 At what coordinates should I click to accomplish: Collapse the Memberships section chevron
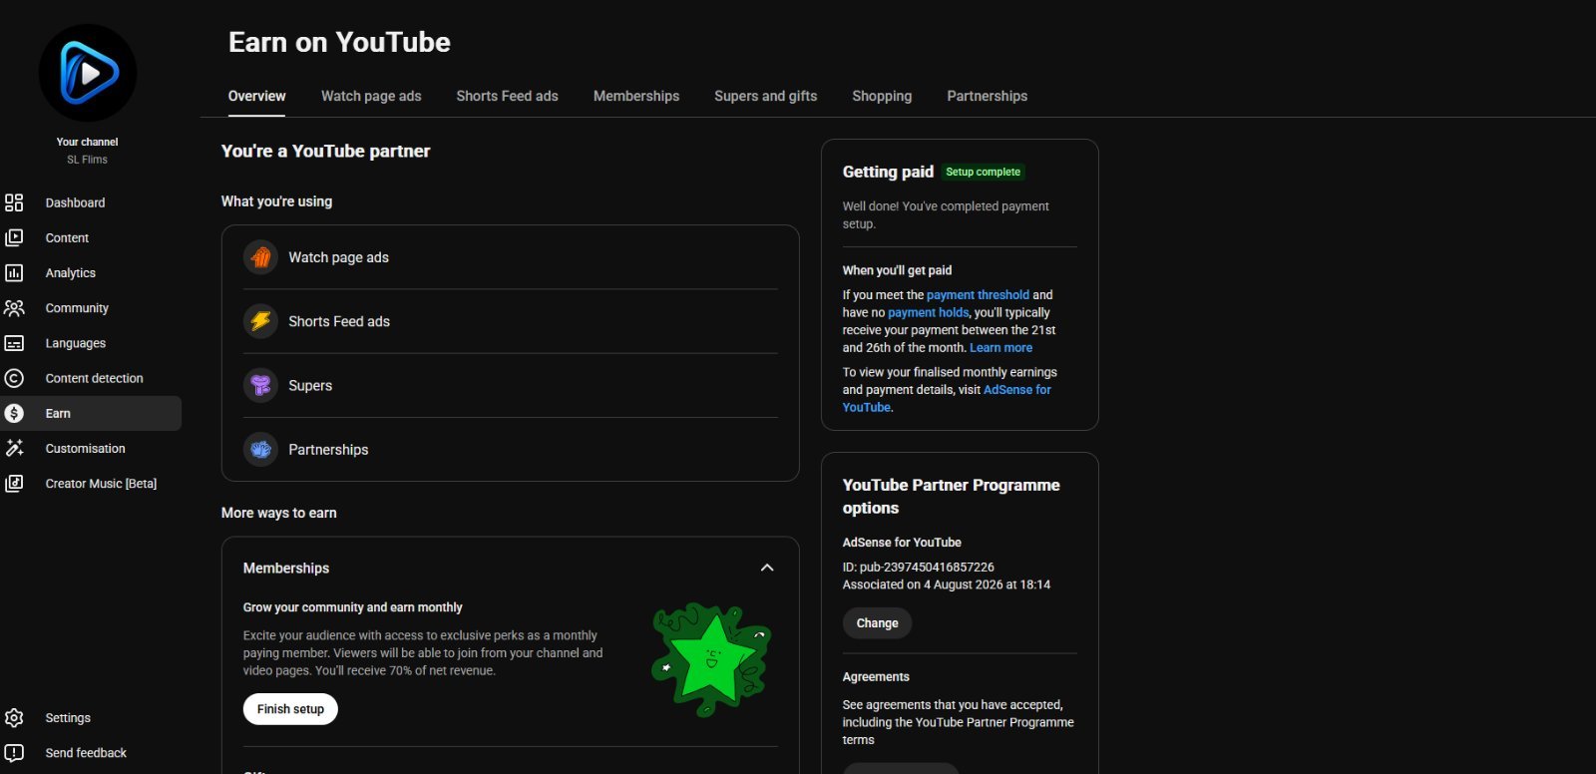[x=767, y=568]
